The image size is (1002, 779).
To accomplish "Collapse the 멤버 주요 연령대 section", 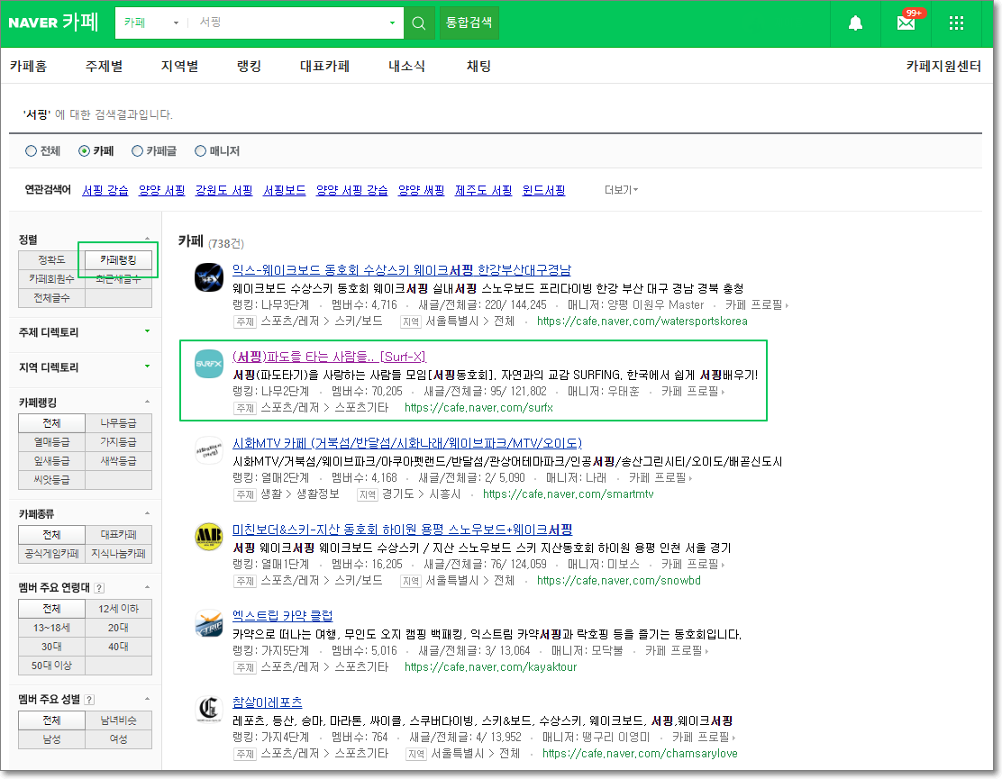I will point(148,587).
